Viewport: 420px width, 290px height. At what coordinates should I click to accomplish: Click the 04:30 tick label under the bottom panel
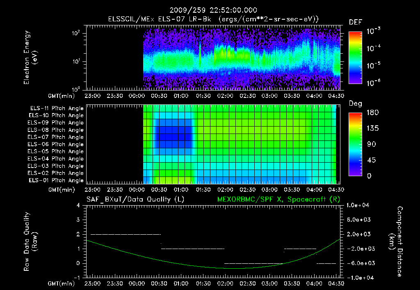point(336,283)
